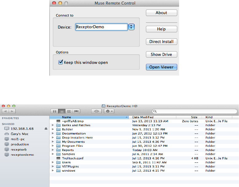The height and width of the screenshot is (187, 239).
Task: Switch Finder to list view
Action: 62,111
